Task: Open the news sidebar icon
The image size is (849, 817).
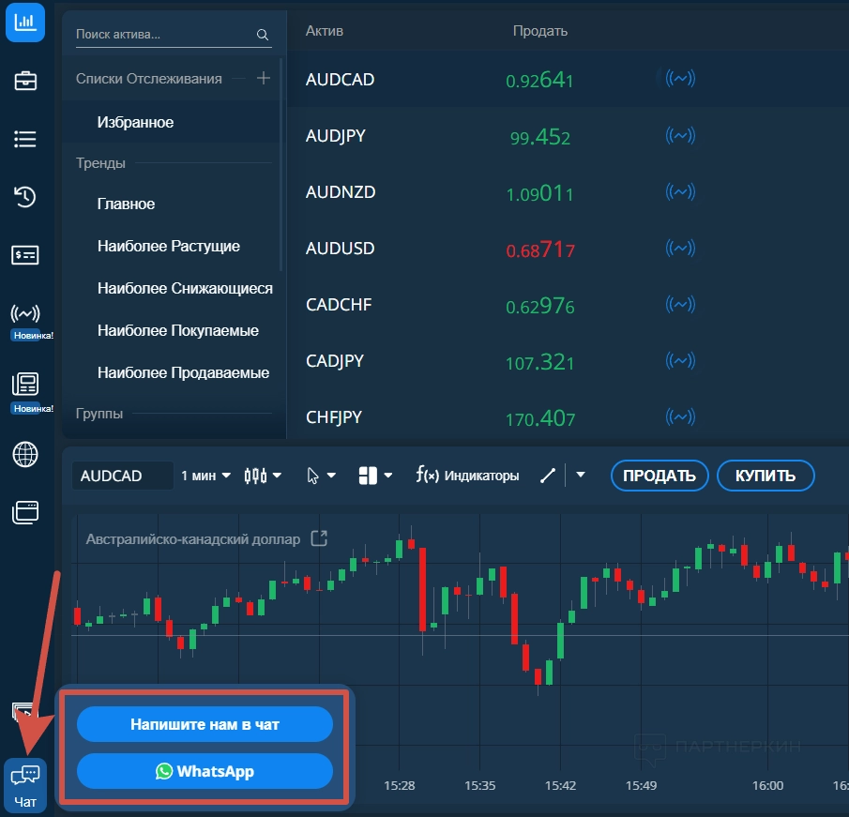Action: 25,384
